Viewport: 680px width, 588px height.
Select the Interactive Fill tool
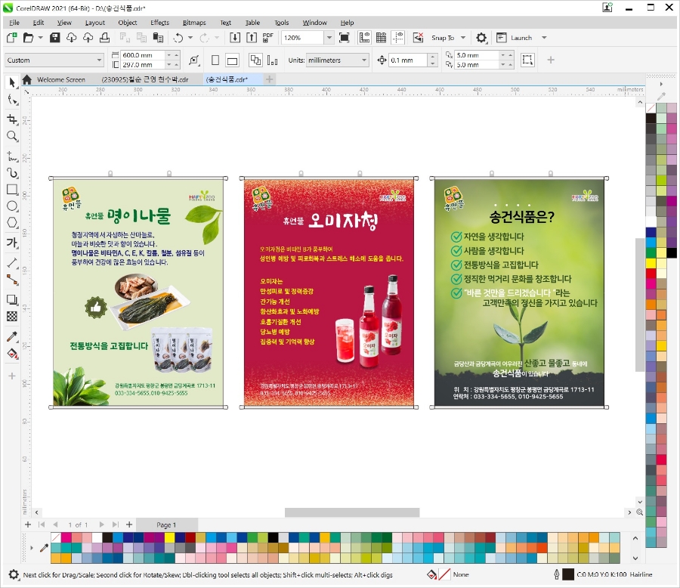pyautogui.click(x=12, y=354)
